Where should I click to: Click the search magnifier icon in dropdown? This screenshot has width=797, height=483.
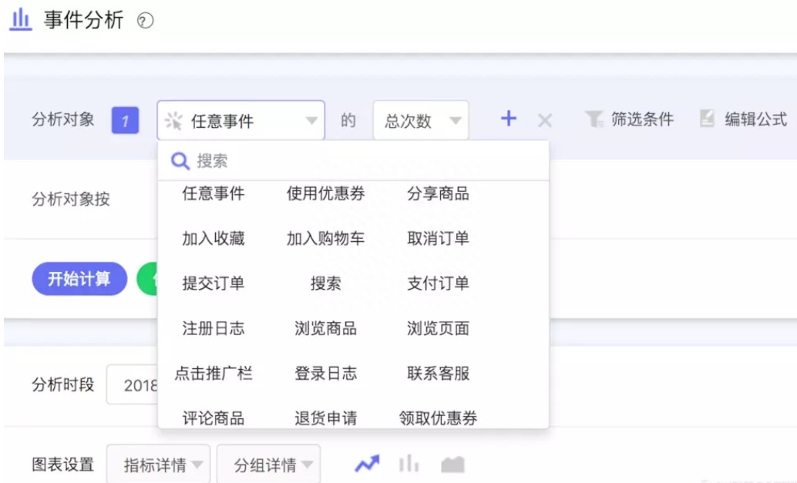[180, 161]
